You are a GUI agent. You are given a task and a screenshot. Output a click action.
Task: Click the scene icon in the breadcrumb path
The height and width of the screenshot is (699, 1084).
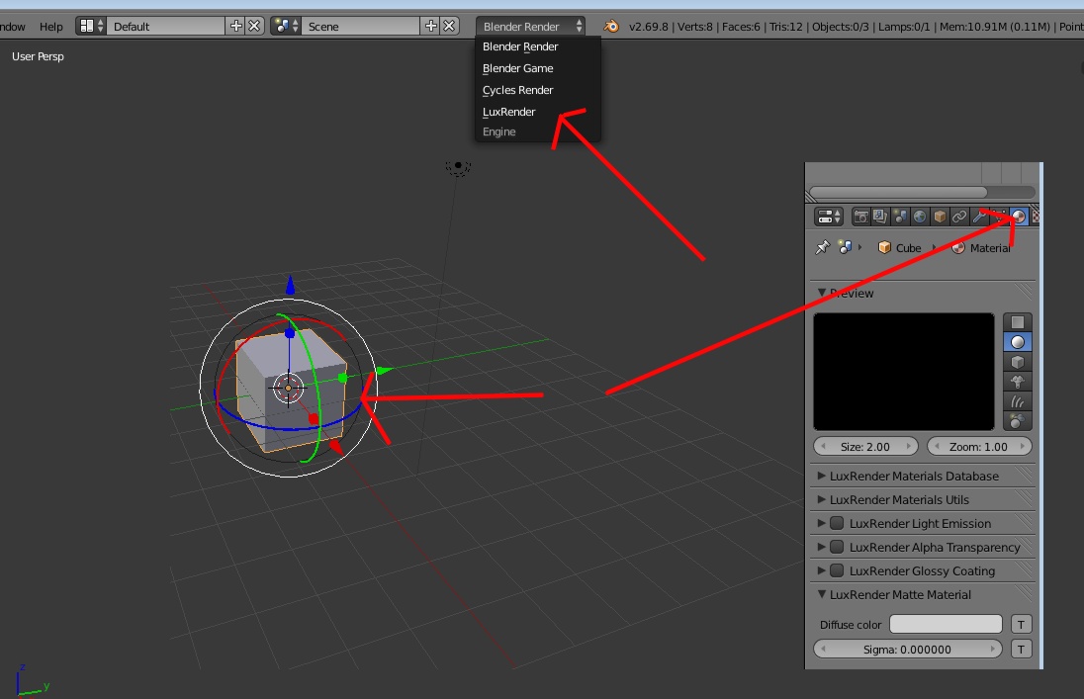point(844,247)
